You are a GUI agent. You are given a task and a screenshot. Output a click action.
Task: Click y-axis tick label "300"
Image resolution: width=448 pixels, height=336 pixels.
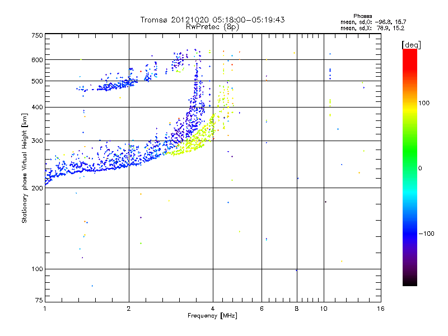click(x=37, y=141)
